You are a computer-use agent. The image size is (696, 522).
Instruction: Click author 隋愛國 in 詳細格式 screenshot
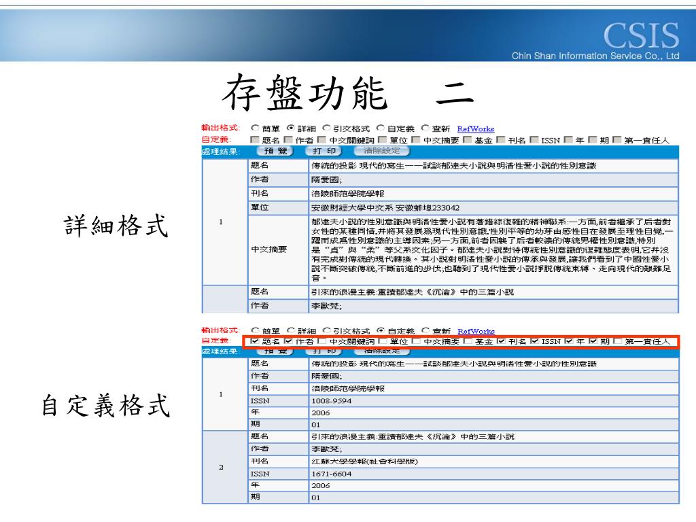pyautogui.click(x=326, y=179)
